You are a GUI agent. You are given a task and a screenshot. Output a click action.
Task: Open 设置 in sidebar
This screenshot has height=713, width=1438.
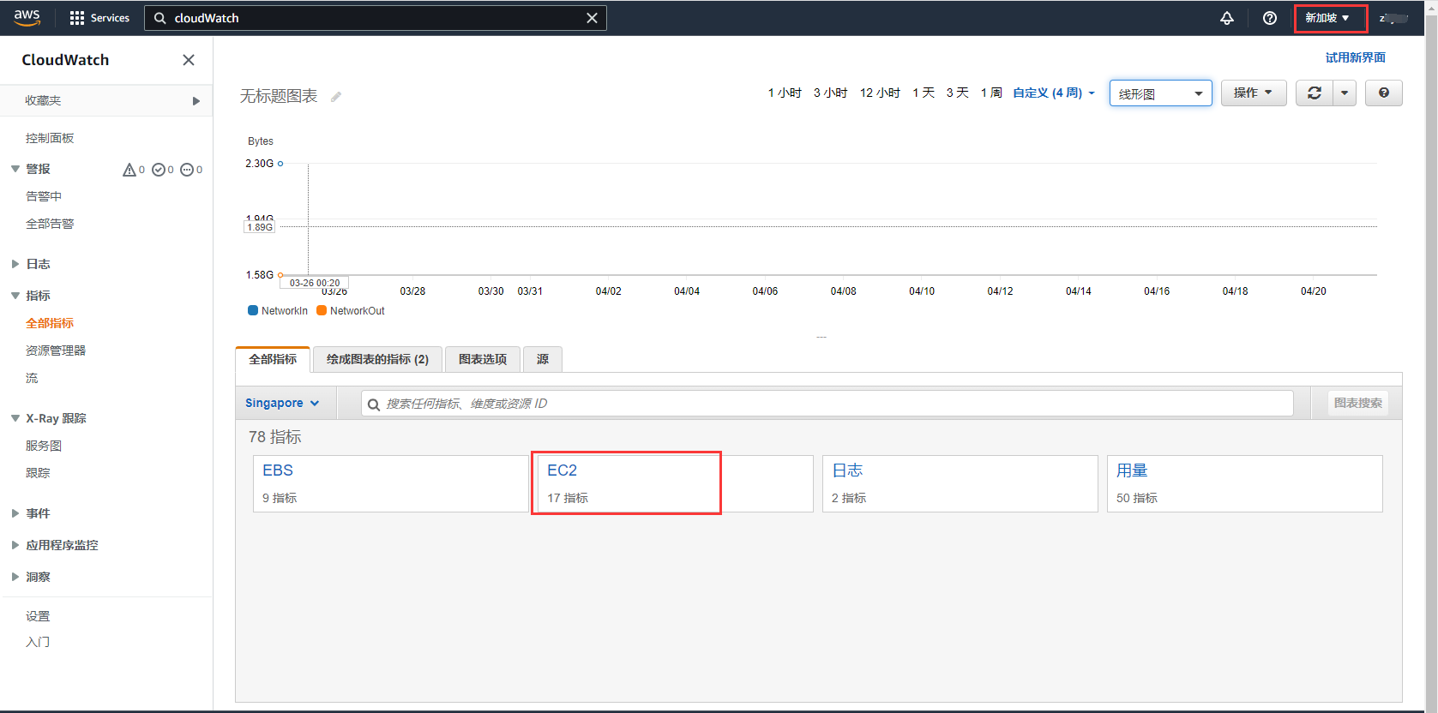pos(38,616)
